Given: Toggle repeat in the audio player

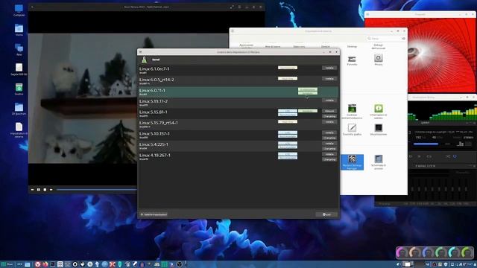Looking at the screenshot, I should (455, 156).
